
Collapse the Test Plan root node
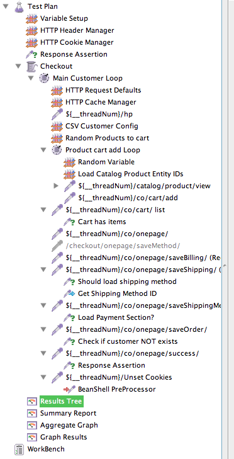point(5,6)
